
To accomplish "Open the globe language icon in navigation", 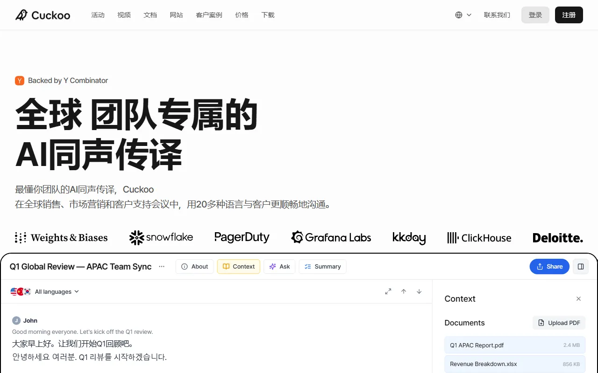I will click(x=459, y=15).
